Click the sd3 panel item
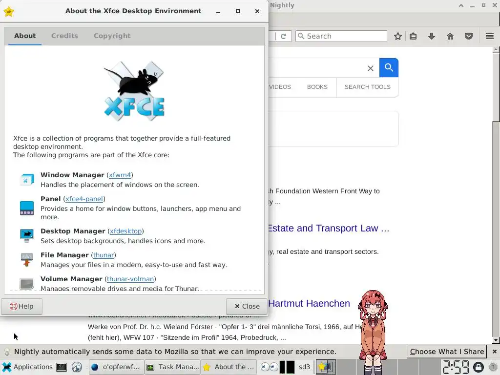Viewport: 500px width, 375px height. click(304, 367)
